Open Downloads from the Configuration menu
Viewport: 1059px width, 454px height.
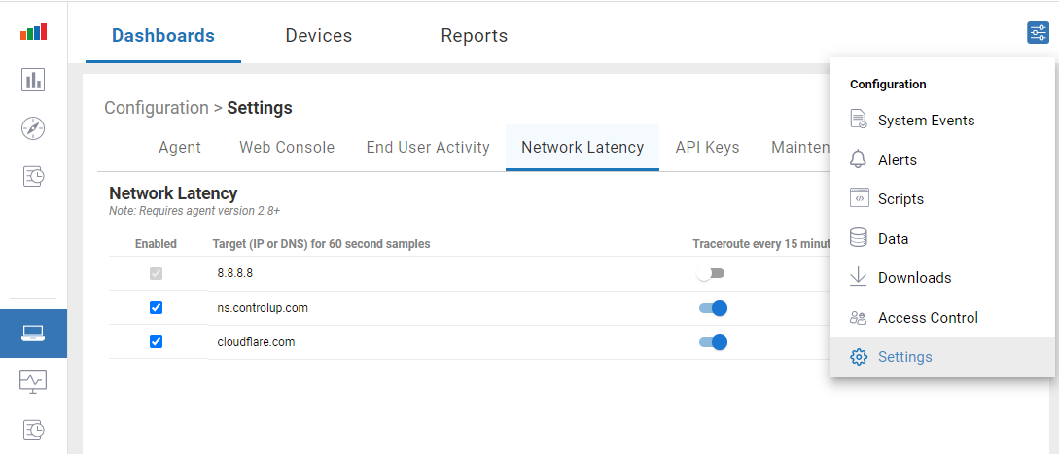(x=914, y=278)
